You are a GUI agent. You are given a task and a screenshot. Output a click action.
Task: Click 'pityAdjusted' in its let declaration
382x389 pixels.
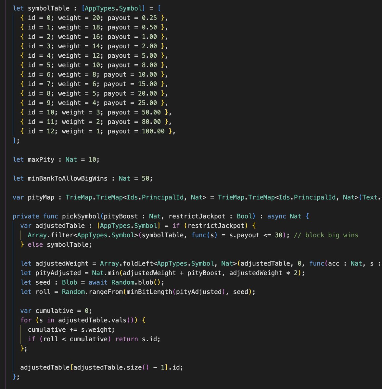point(58,273)
